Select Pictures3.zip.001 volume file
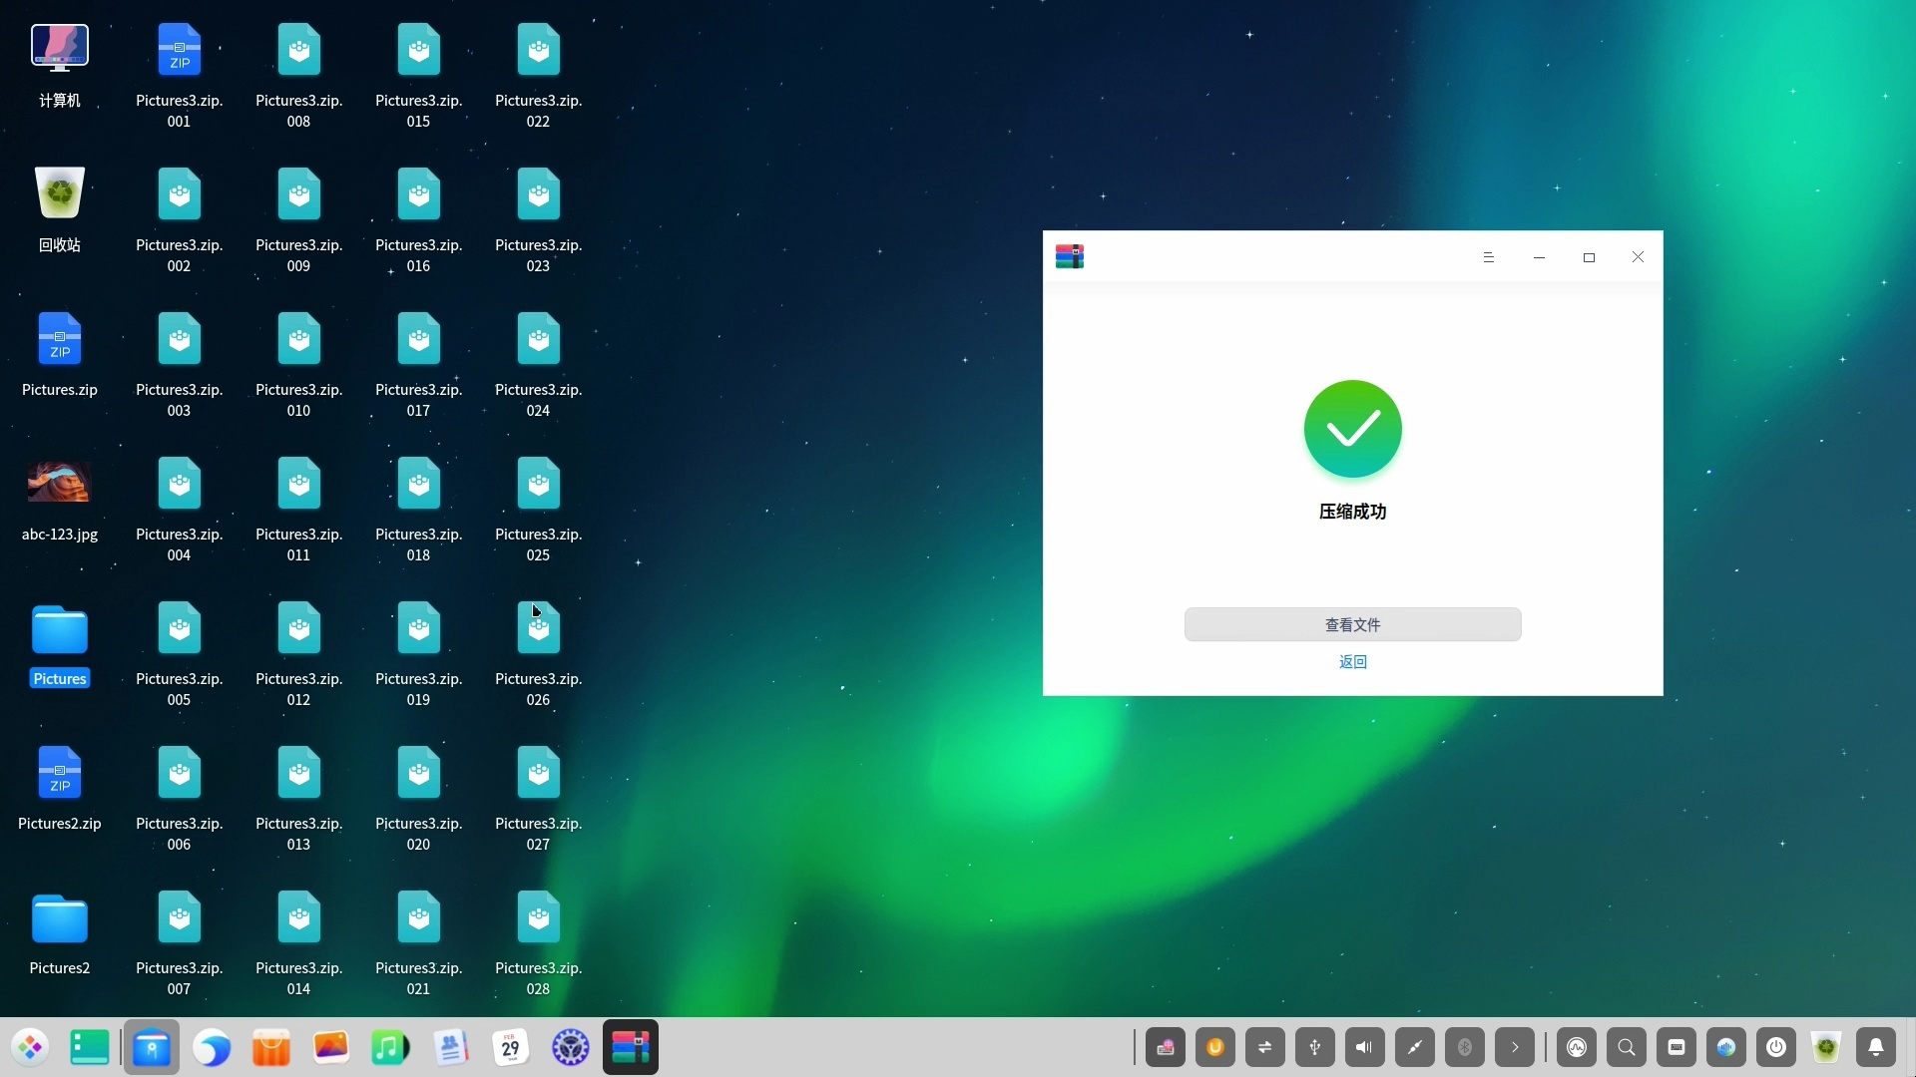Screen dimensions: 1916x1077 coord(180,76)
